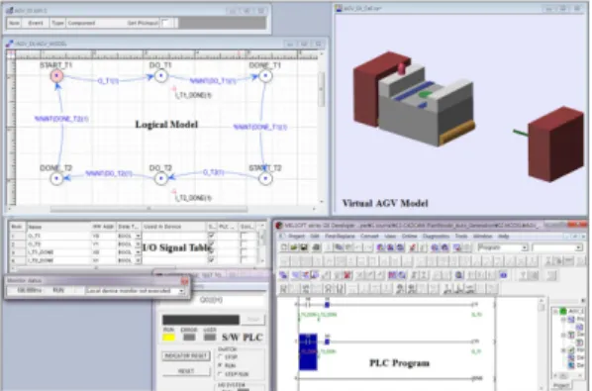Toggle the Set Pickpoint checkbox
592x391 pixels.
click(165, 23)
